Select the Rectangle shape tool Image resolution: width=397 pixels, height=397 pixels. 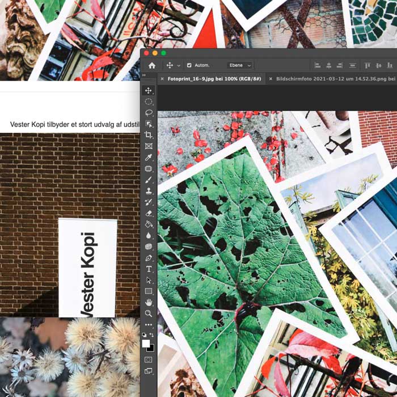point(149,291)
